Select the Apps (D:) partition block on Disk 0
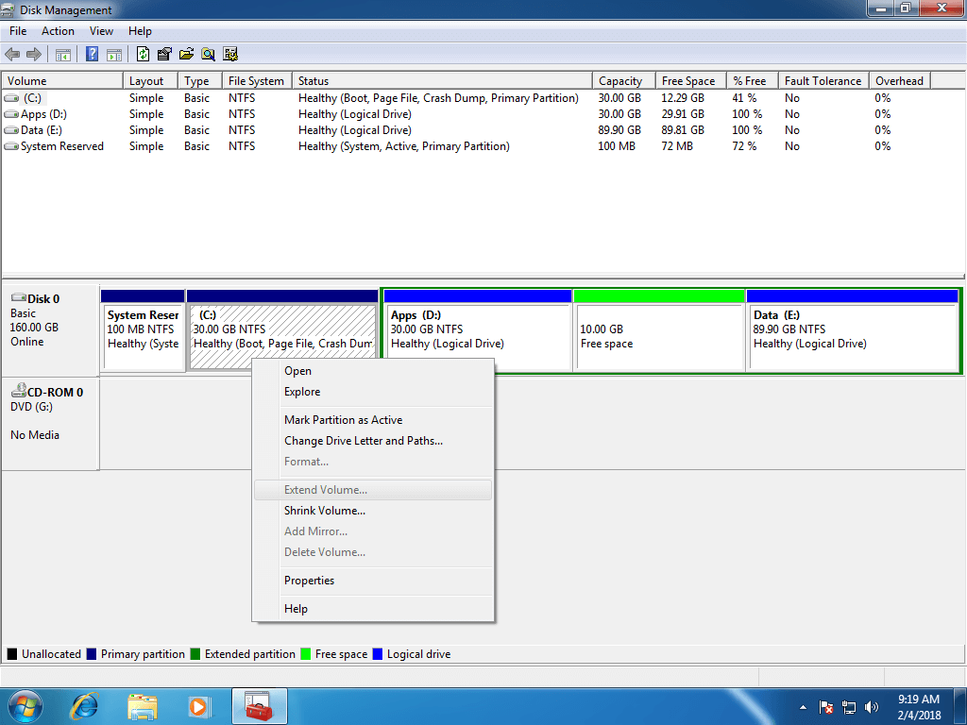The height and width of the screenshot is (725, 967). point(478,330)
